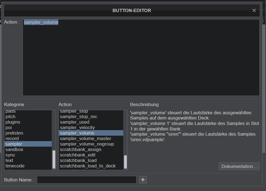Select the prelisten category

point(28,133)
